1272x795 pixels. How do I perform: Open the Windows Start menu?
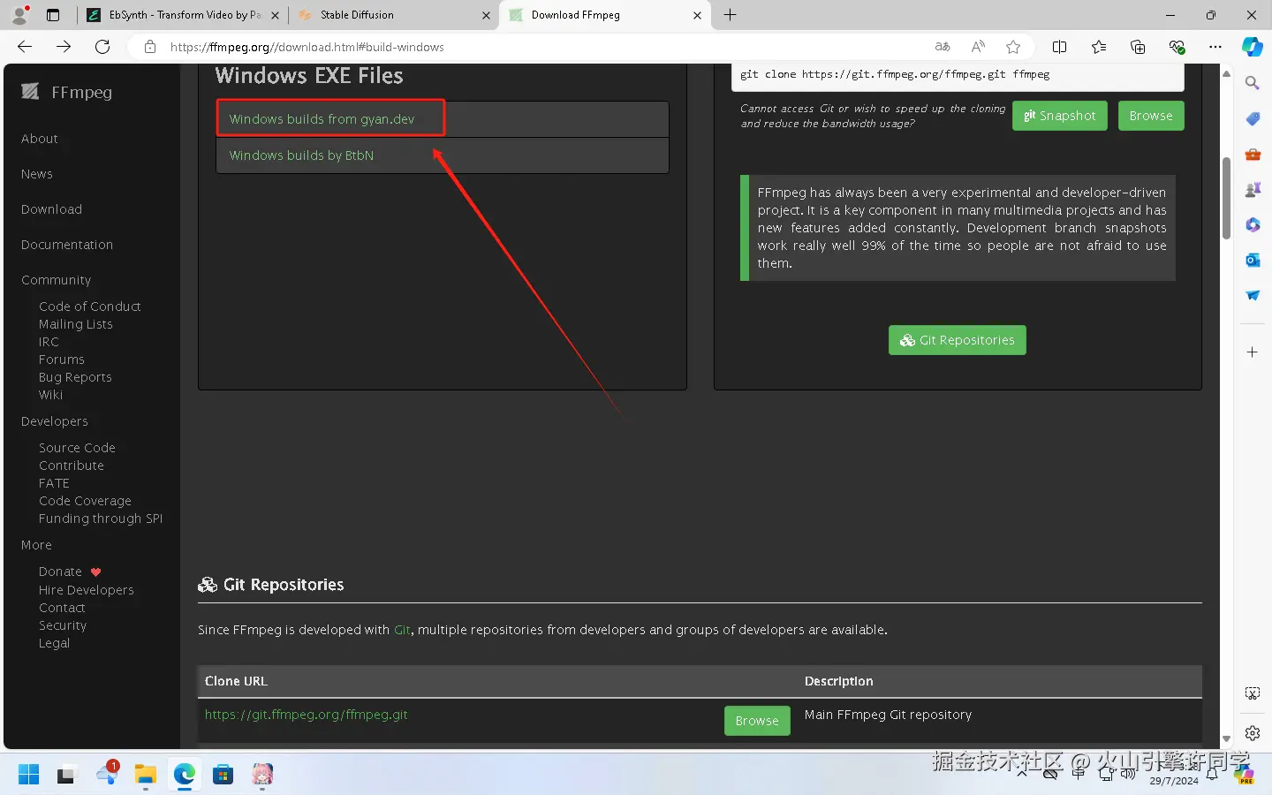28,775
